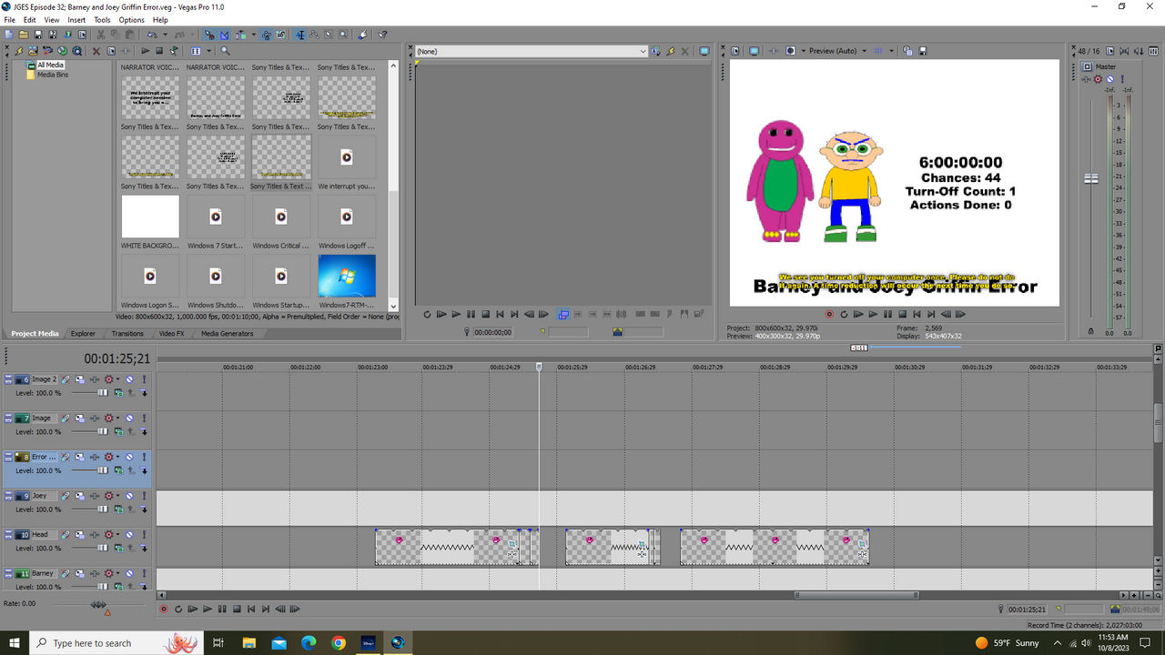Open Google Chrome from the taskbar
The width and height of the screenshot is (1165, 655).
[x=339, y=642]
